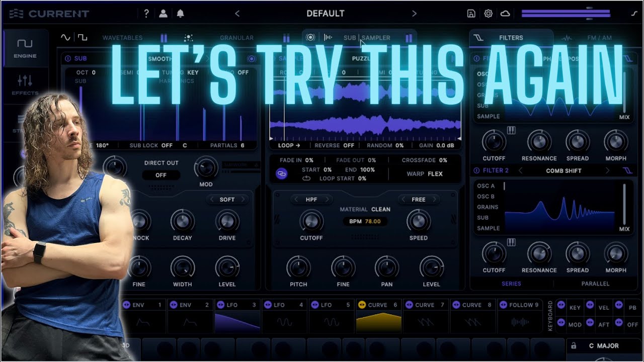Image resolution: width=644 pixels, height=362 pixels.
Task: Open the user account icon
Action: point(163,14)
